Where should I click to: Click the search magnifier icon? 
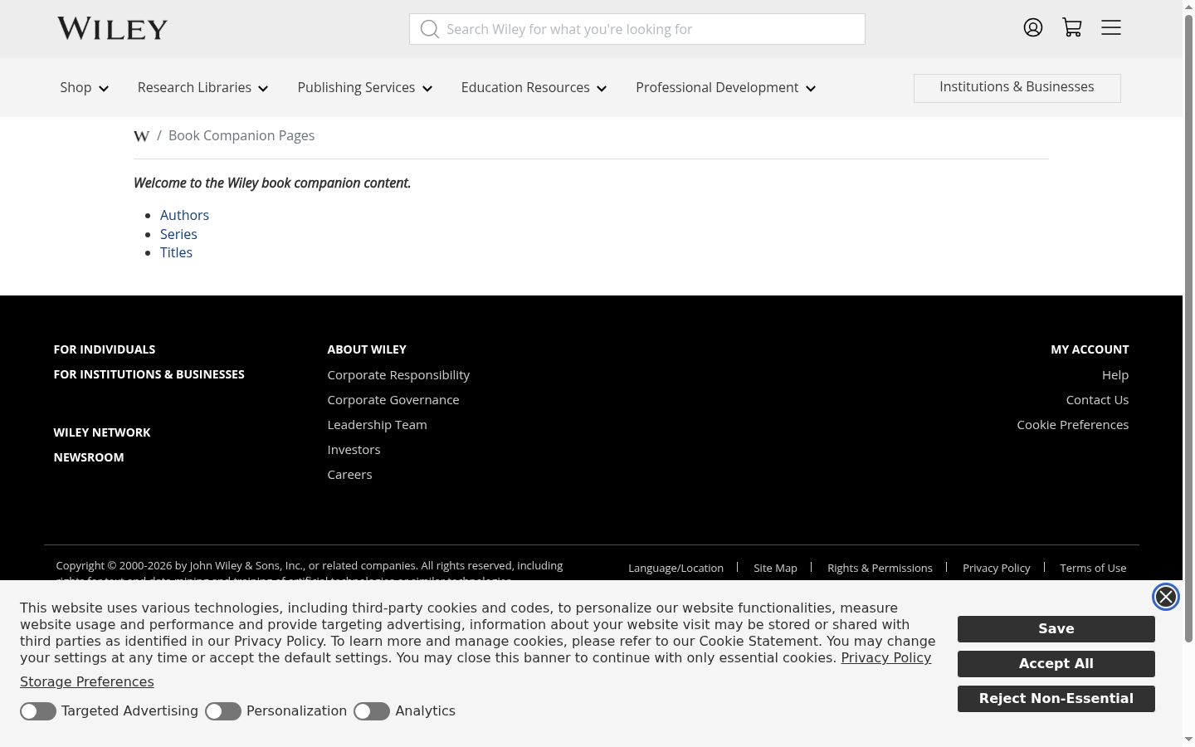tap(429, 29)
